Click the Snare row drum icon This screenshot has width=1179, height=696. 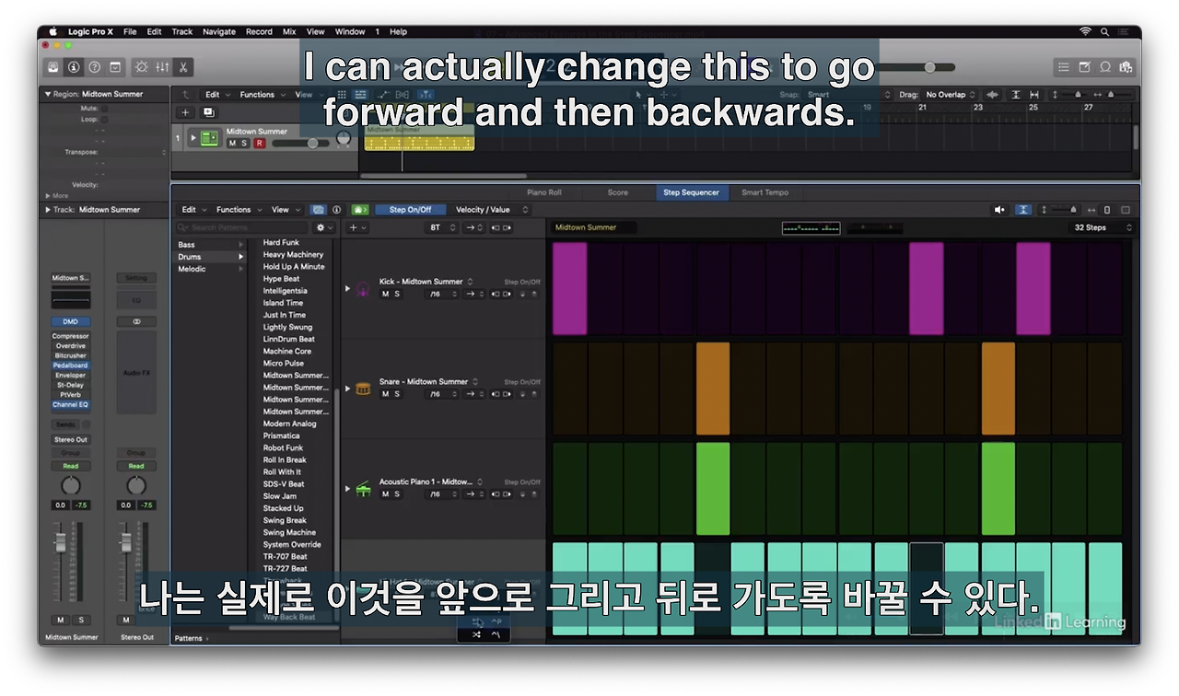click(x=363, y=389)
